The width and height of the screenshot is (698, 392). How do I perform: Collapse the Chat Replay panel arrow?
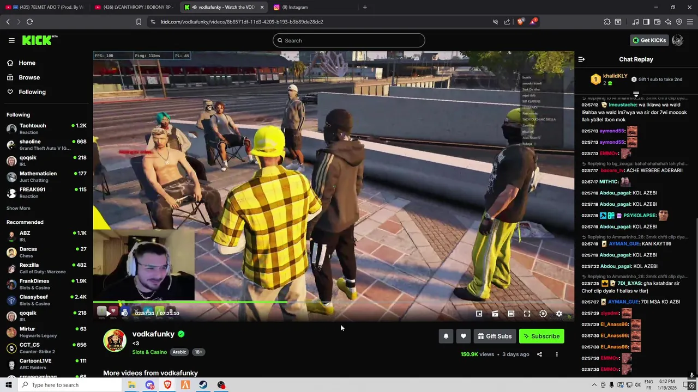[x=581, y=59]
